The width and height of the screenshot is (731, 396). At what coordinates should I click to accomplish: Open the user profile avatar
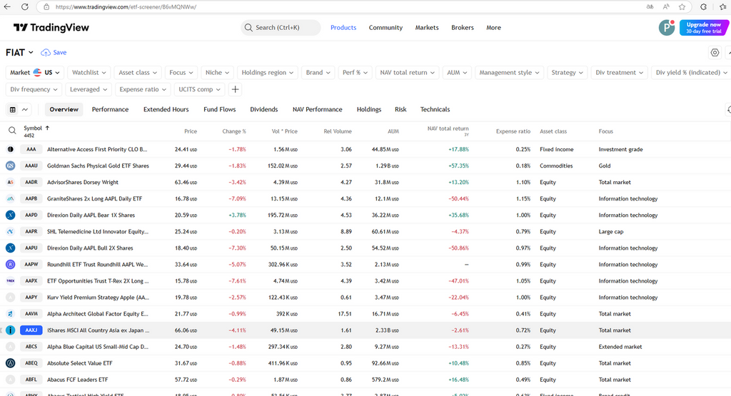[666, 28]
